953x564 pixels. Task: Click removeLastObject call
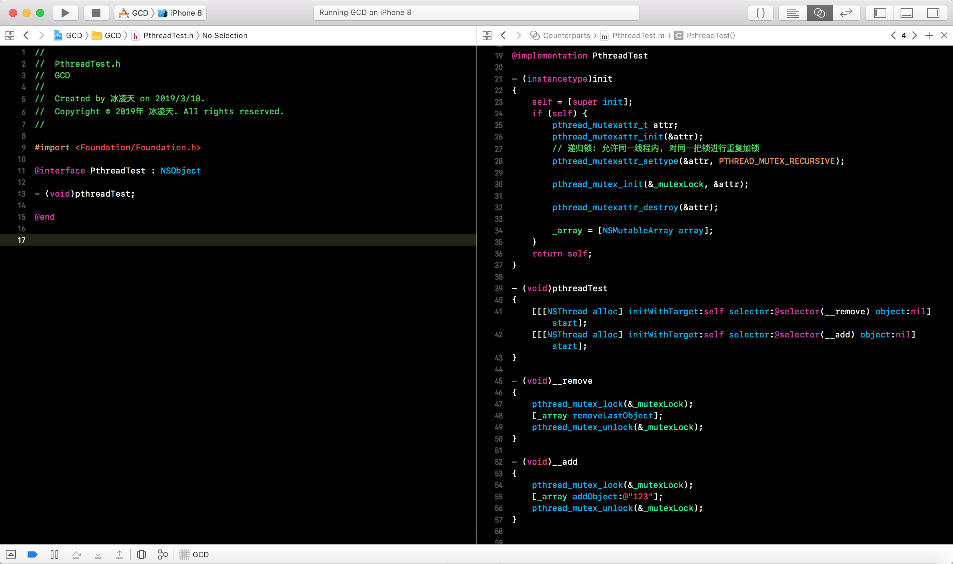click(612, 416)
